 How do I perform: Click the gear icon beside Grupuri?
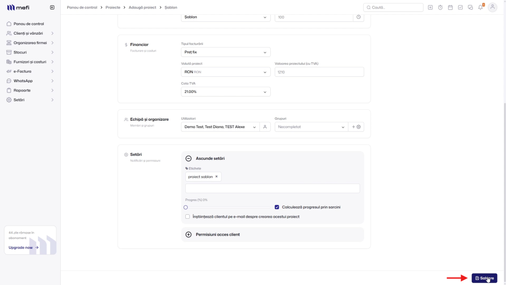point(359,127)
